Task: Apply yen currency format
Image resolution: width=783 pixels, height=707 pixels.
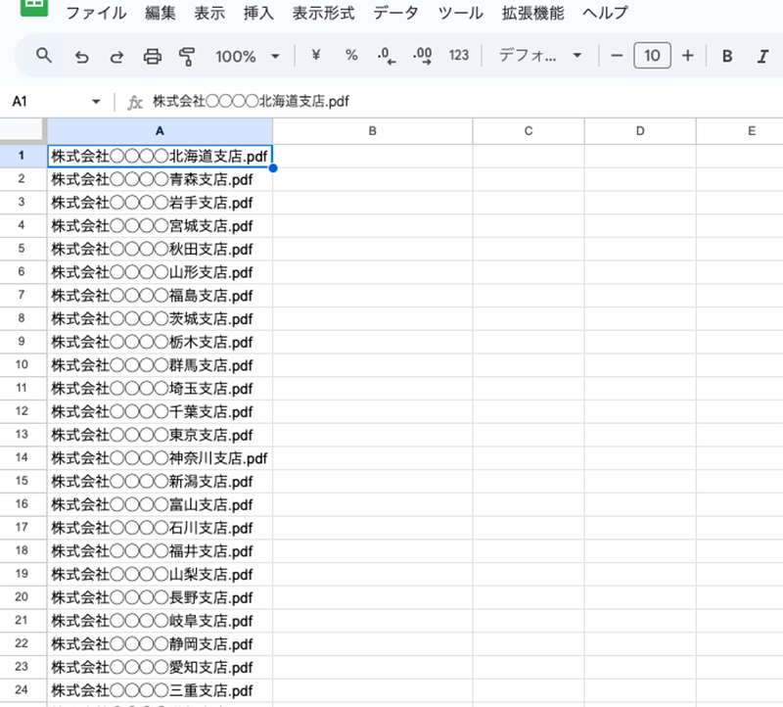Action: [x=315, y=56]
